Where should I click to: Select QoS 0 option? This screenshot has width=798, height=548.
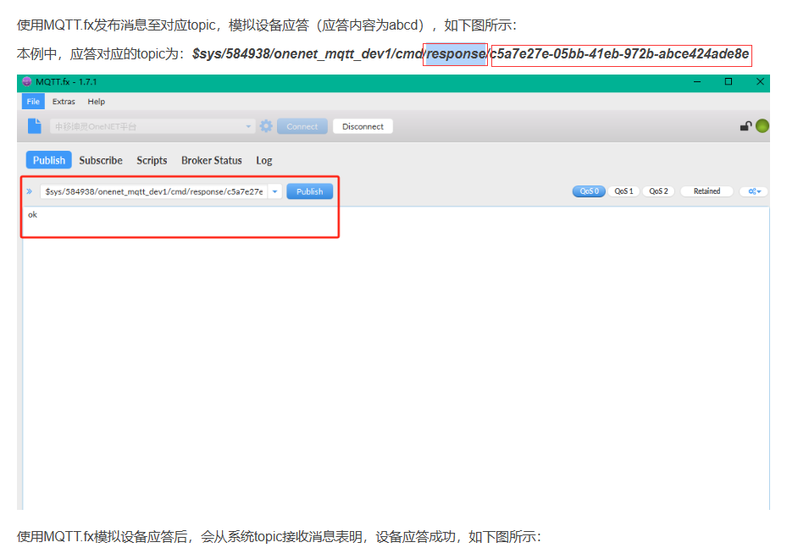pyautogui.click(x=589, y=191)
